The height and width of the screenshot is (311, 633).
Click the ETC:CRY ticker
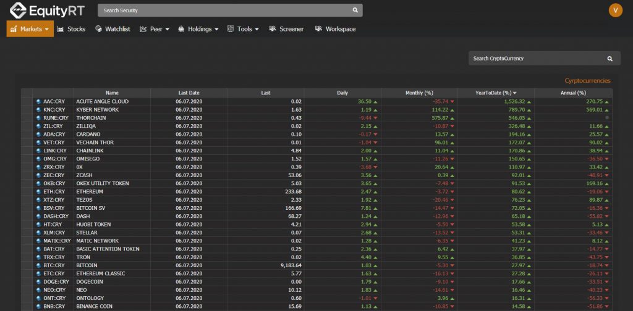point(54,273)
